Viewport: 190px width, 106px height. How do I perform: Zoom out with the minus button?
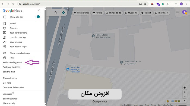pos(185,96)
